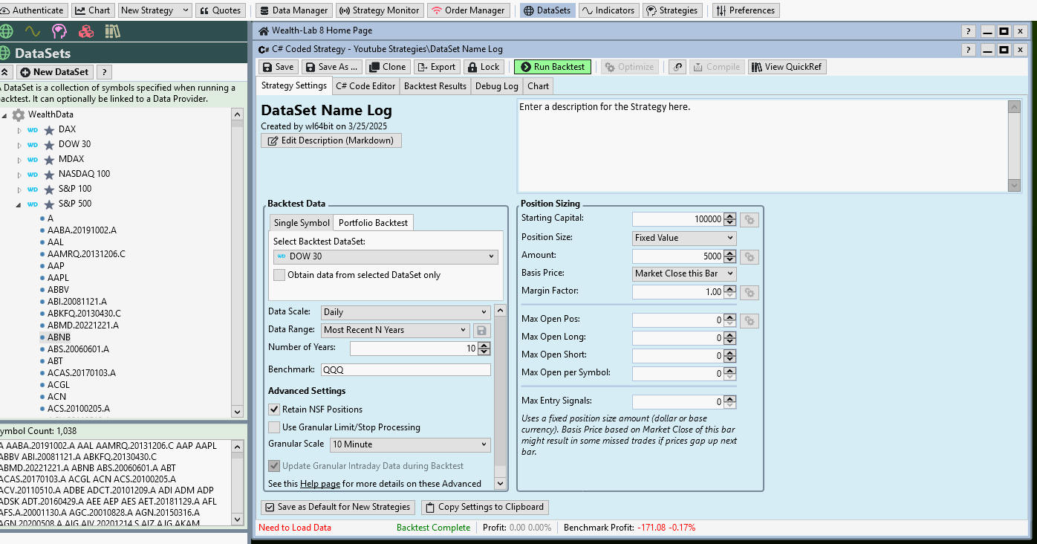Open the Help page link
The width and height of the screenshot is (1037, 544).
320,484
